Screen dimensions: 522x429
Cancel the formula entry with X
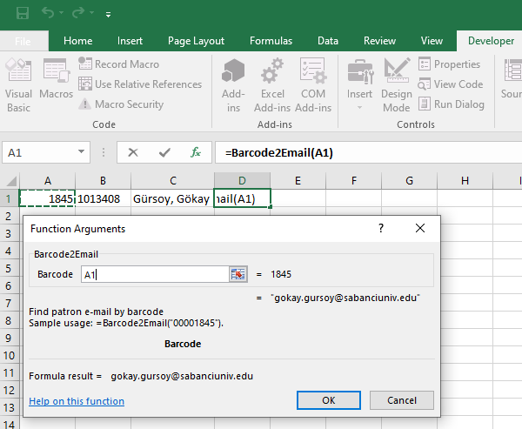(133, 152)
